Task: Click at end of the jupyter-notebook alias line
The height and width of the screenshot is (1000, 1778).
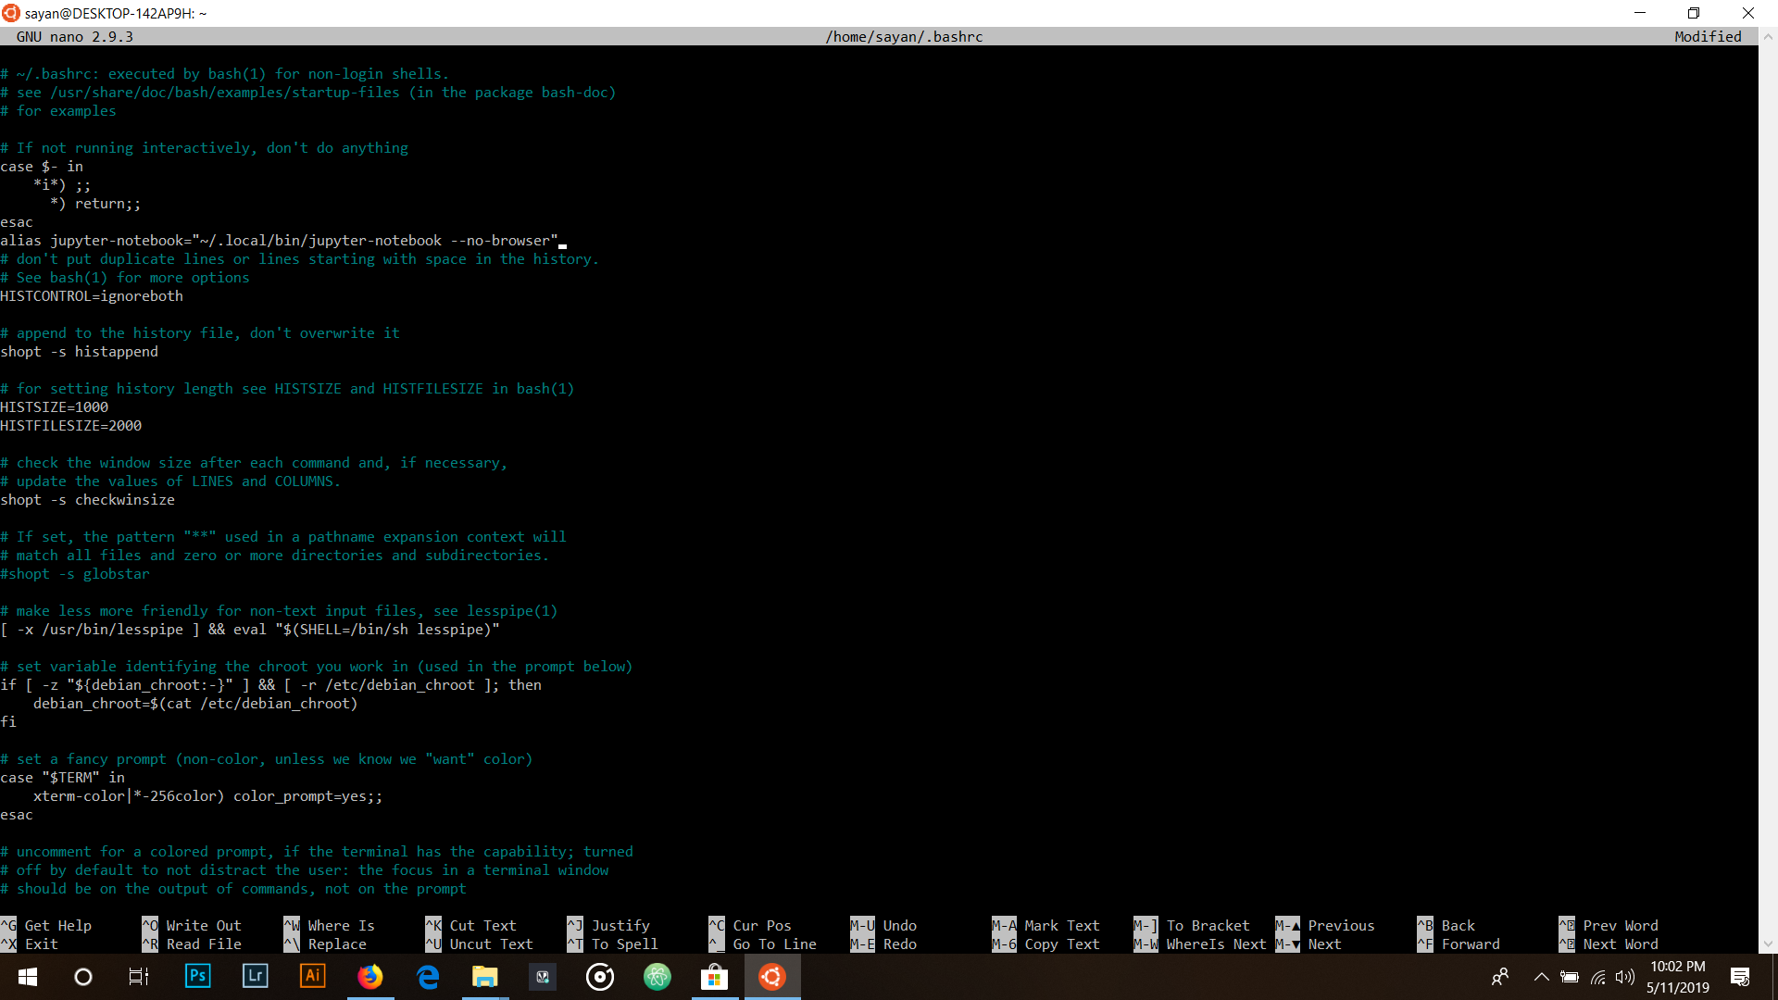Action: point(562,241)
